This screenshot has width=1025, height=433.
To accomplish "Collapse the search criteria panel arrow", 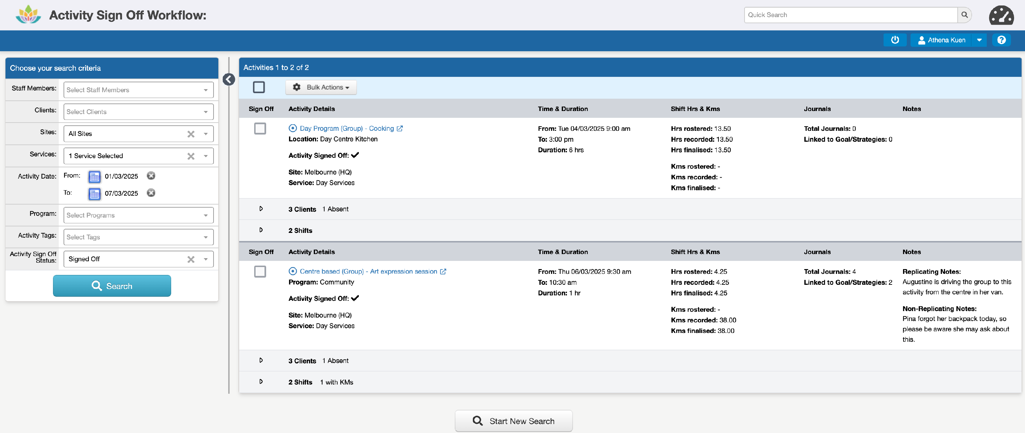I will [228, 80].
